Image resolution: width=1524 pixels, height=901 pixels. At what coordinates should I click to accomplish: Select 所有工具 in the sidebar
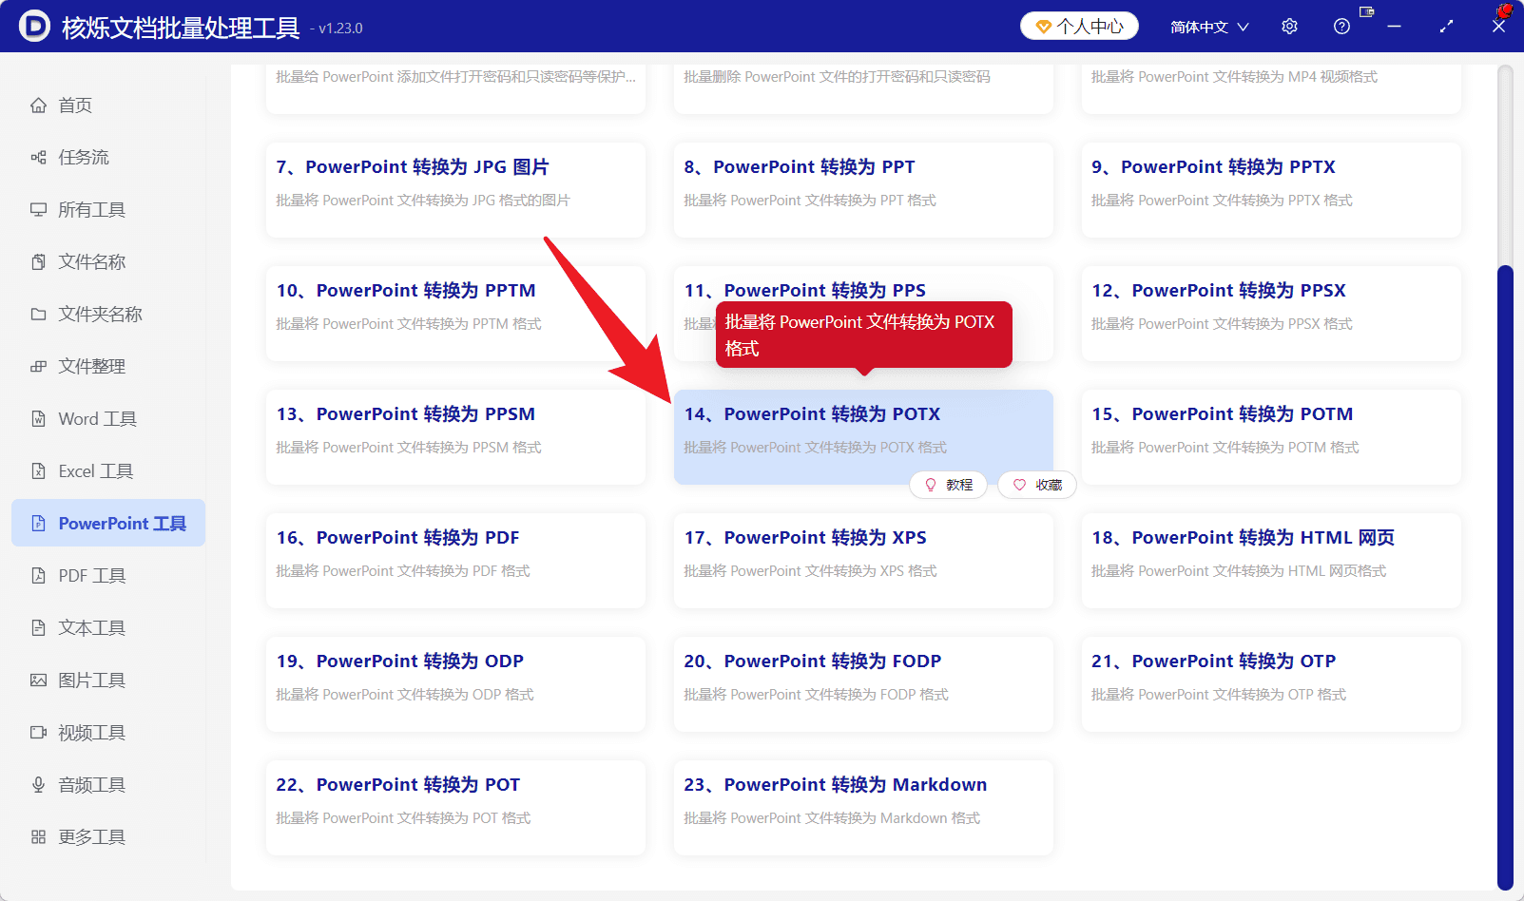[x=108, y=210]
